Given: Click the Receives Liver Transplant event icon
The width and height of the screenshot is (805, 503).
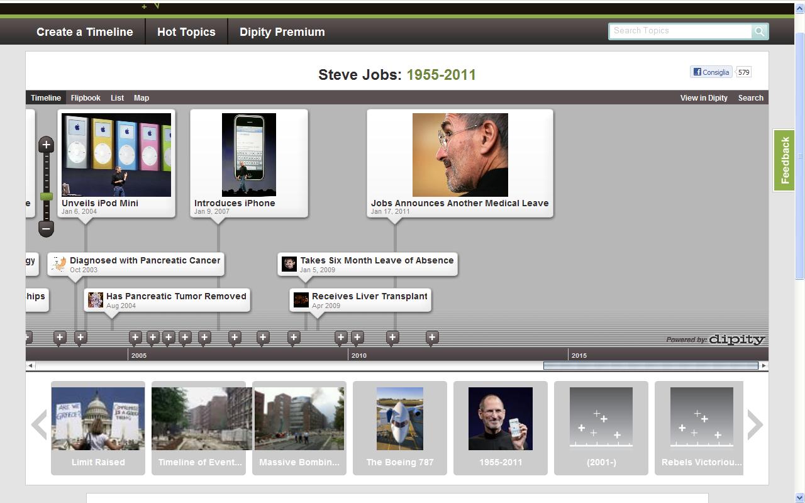Looking at the screenshot, I should [301, 299].
